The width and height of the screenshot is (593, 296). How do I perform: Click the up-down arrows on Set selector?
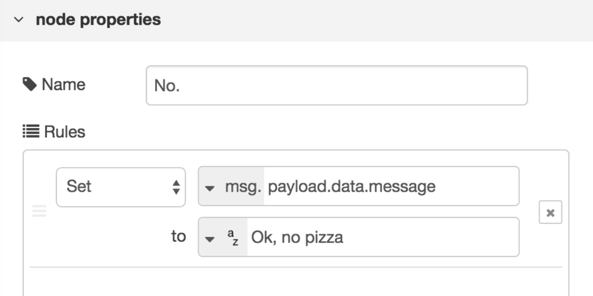[176, 187]
